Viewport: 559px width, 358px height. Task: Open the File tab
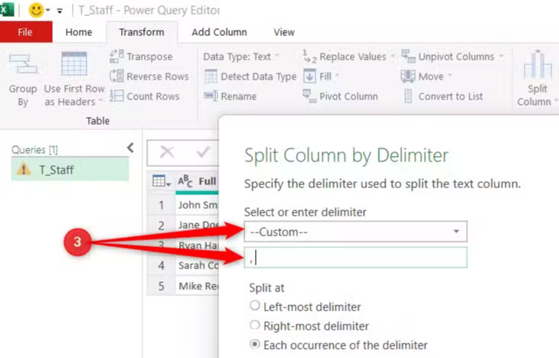click(26, 32)
